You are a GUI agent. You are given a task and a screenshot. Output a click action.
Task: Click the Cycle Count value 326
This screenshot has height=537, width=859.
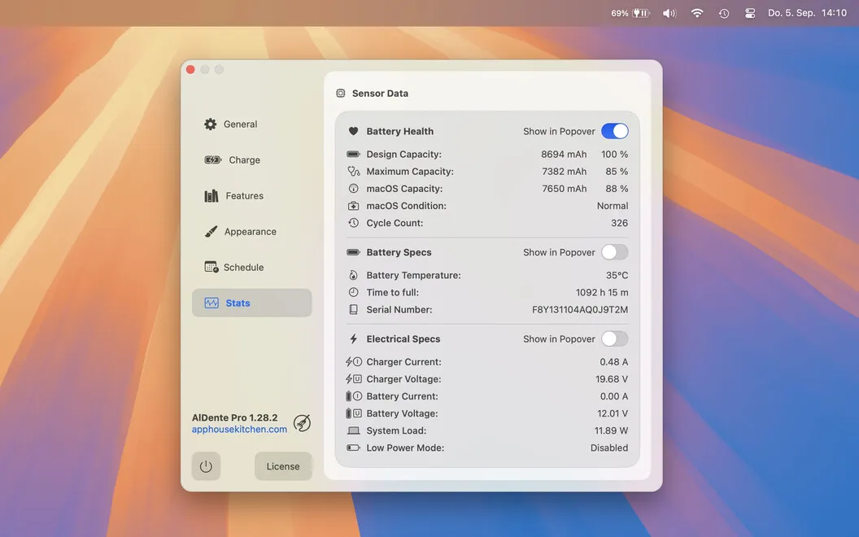pos(620,223)
